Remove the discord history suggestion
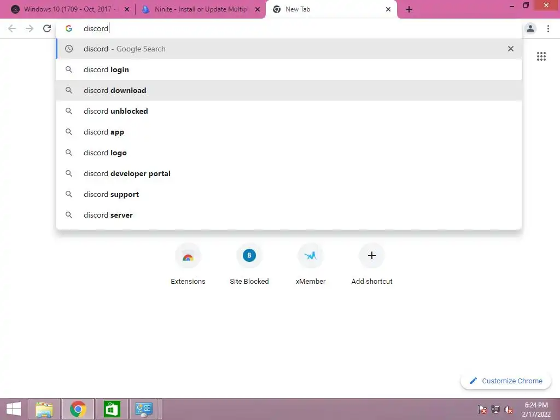This screenshot has height=420, width=560. 511,49
